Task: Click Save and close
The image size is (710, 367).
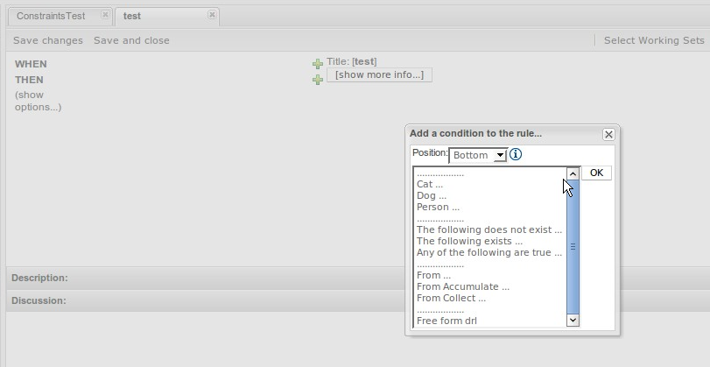Action: click(131, 40)
